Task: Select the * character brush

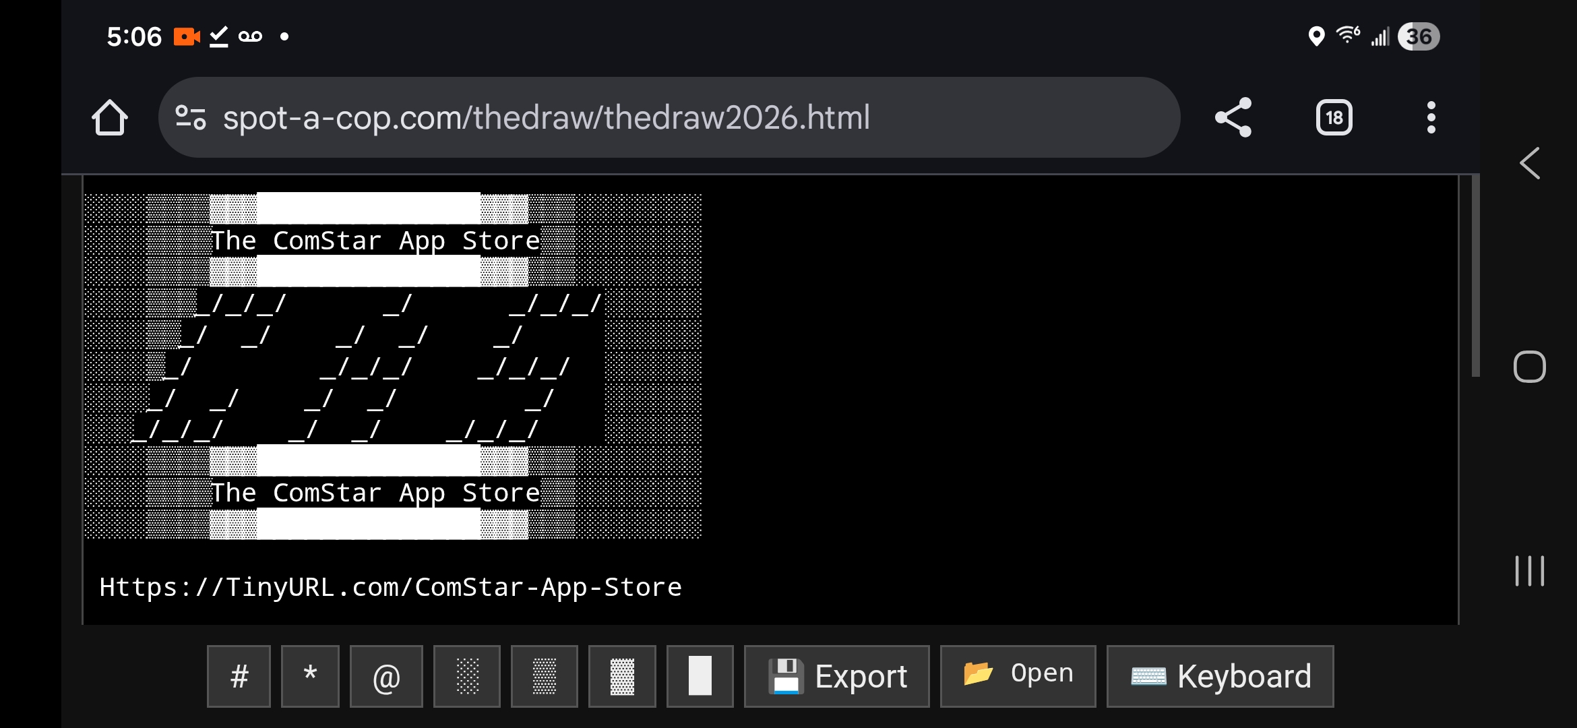Action: pos(310,676)
